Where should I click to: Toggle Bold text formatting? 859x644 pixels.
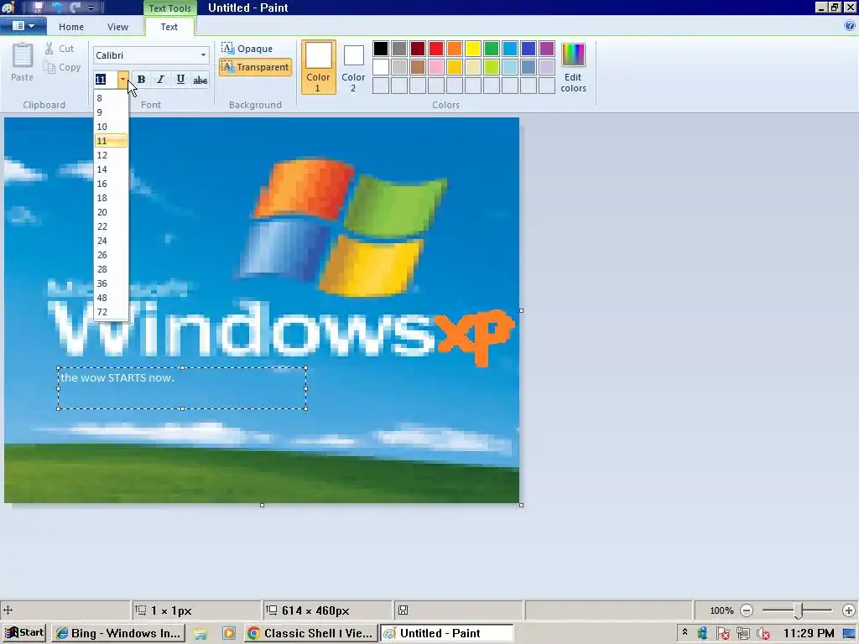141,80
